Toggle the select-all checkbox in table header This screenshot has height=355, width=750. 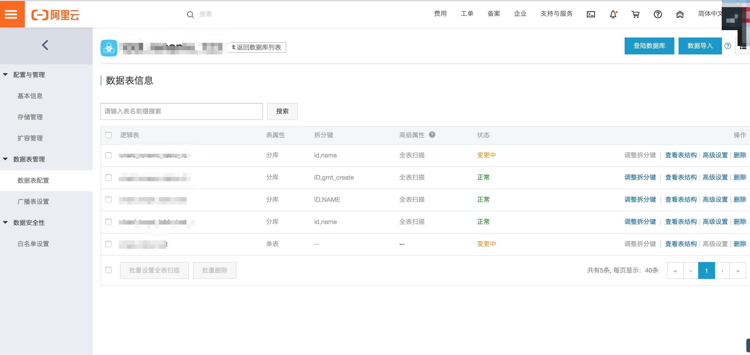click(x=108, y=135)
